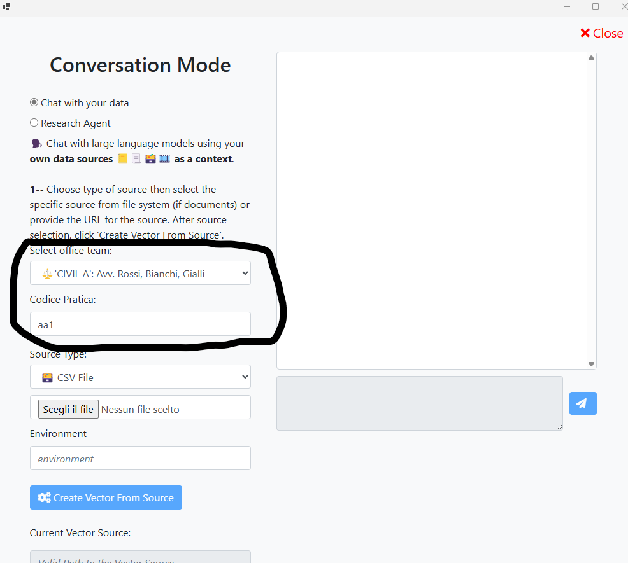The height and width of the screenshot is (563, 628).
Task: Click the Close link at top right
Action: pyautogui.click(x=601, y=33)
